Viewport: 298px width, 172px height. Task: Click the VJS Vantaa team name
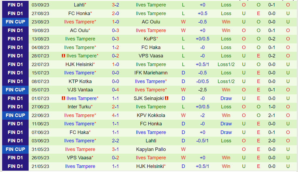[x=80, y=90]
